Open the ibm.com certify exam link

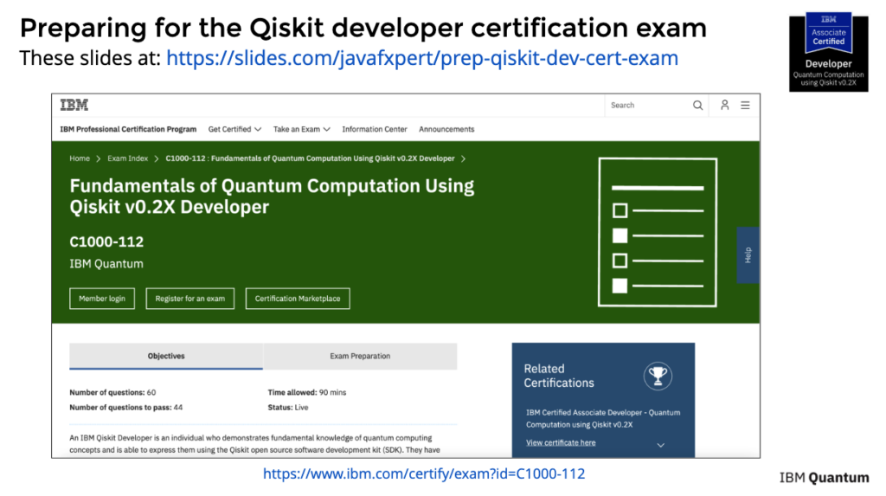(424, 473)
